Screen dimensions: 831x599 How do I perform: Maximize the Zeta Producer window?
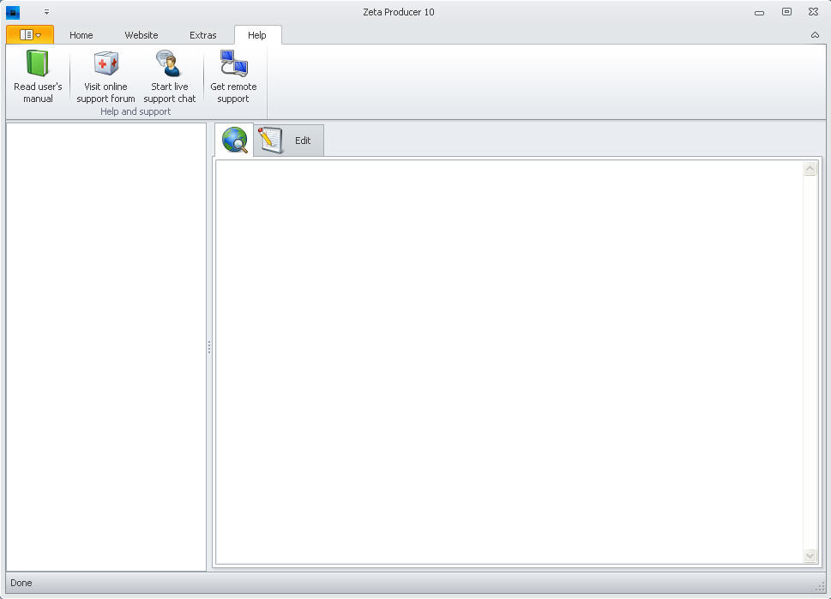point(786,12)
